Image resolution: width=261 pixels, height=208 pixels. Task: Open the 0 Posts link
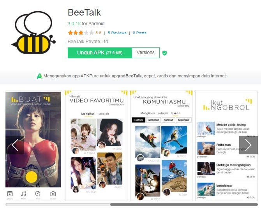point(139,33)
